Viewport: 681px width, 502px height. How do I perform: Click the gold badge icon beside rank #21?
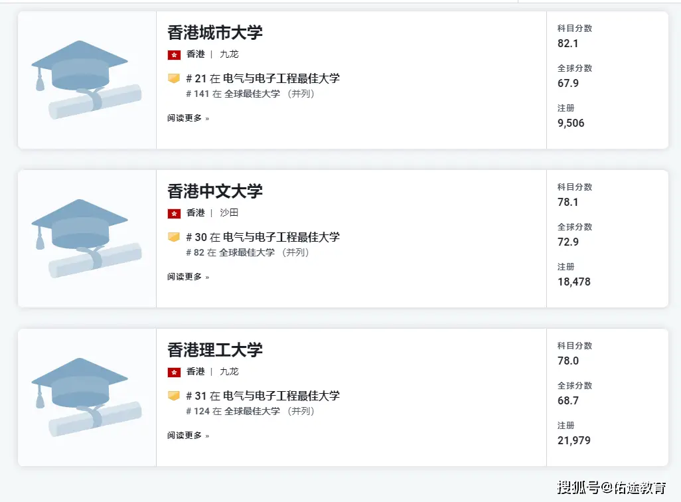(174, 78)
